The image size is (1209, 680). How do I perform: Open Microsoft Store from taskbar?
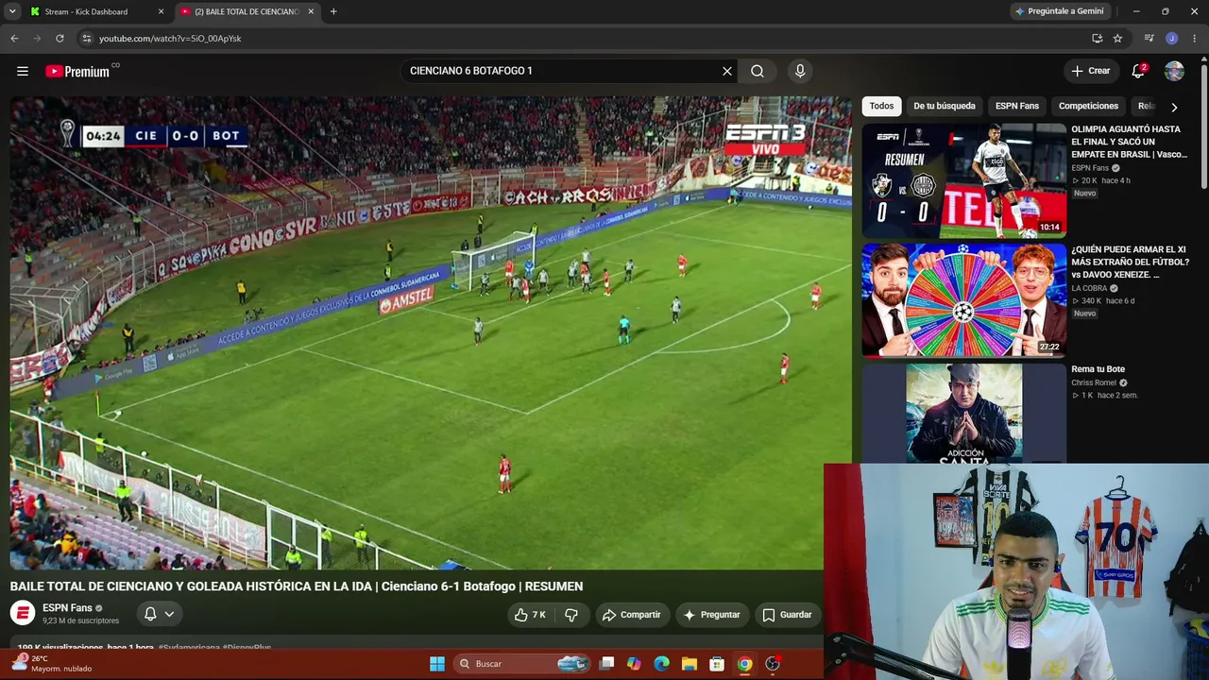pyautogui.click(x=717, y=664)
